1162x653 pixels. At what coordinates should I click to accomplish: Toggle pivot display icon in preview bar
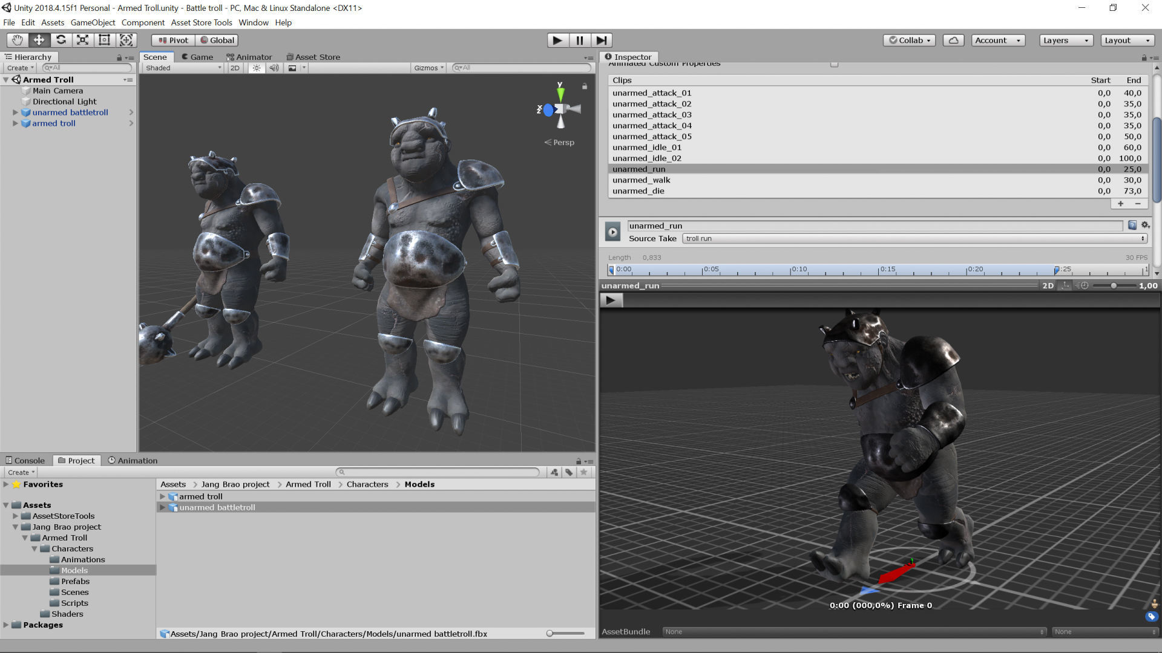pos(1065,285)
